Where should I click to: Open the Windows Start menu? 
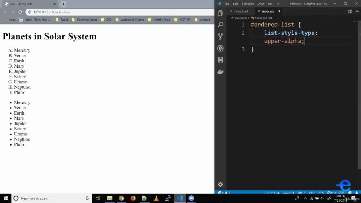point(5,198)
